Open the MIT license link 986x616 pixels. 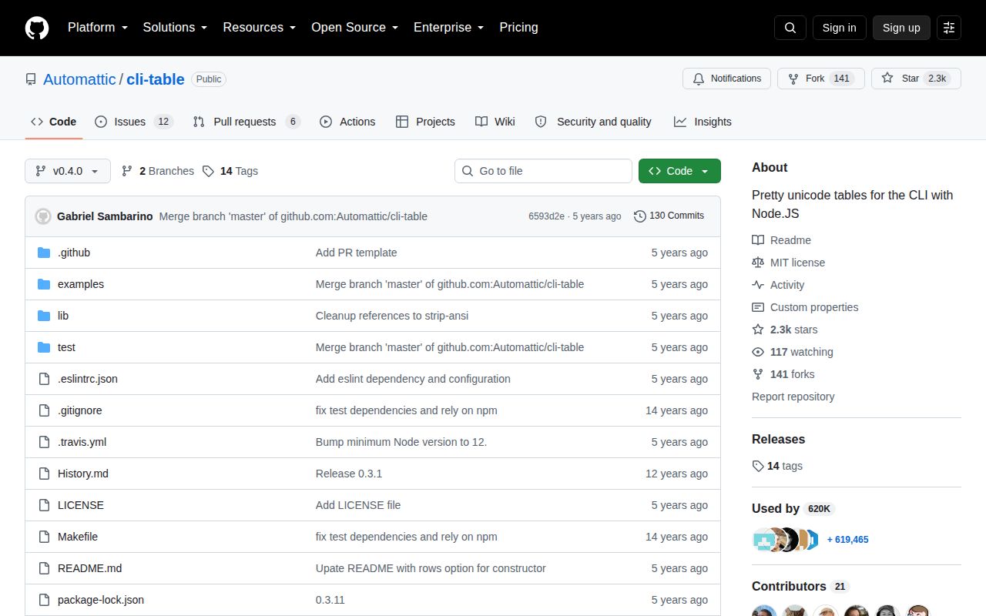pos(788,263)
